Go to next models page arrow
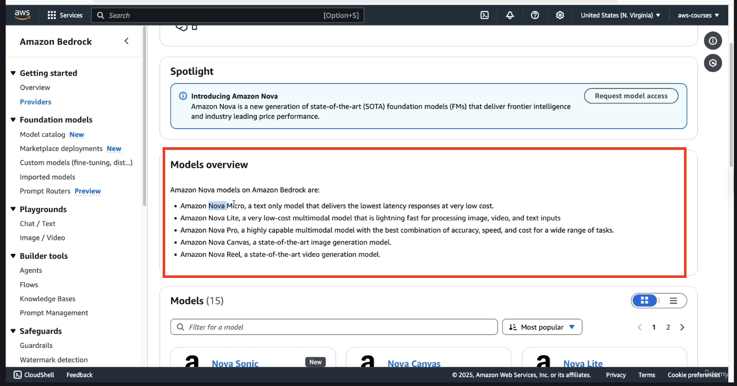Viewport: 737px width, 386px height. coord(682,327)
